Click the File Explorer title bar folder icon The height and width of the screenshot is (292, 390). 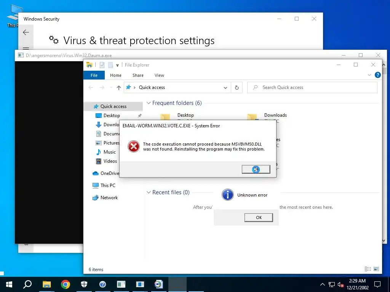(x=89, y=65)
